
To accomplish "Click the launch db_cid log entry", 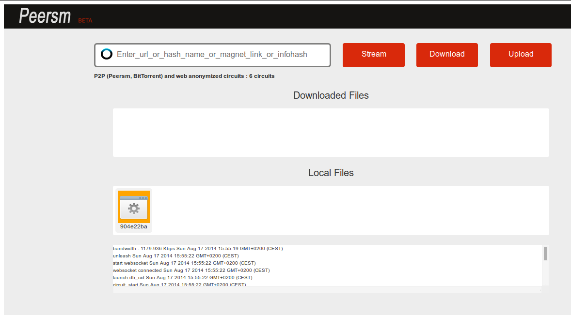I will click(182, 278).
